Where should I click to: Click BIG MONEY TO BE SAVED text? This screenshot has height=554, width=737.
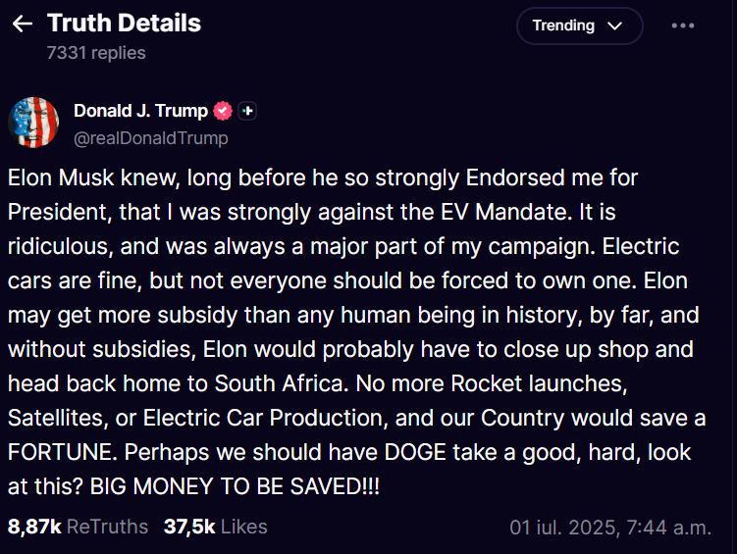point(235,486)
